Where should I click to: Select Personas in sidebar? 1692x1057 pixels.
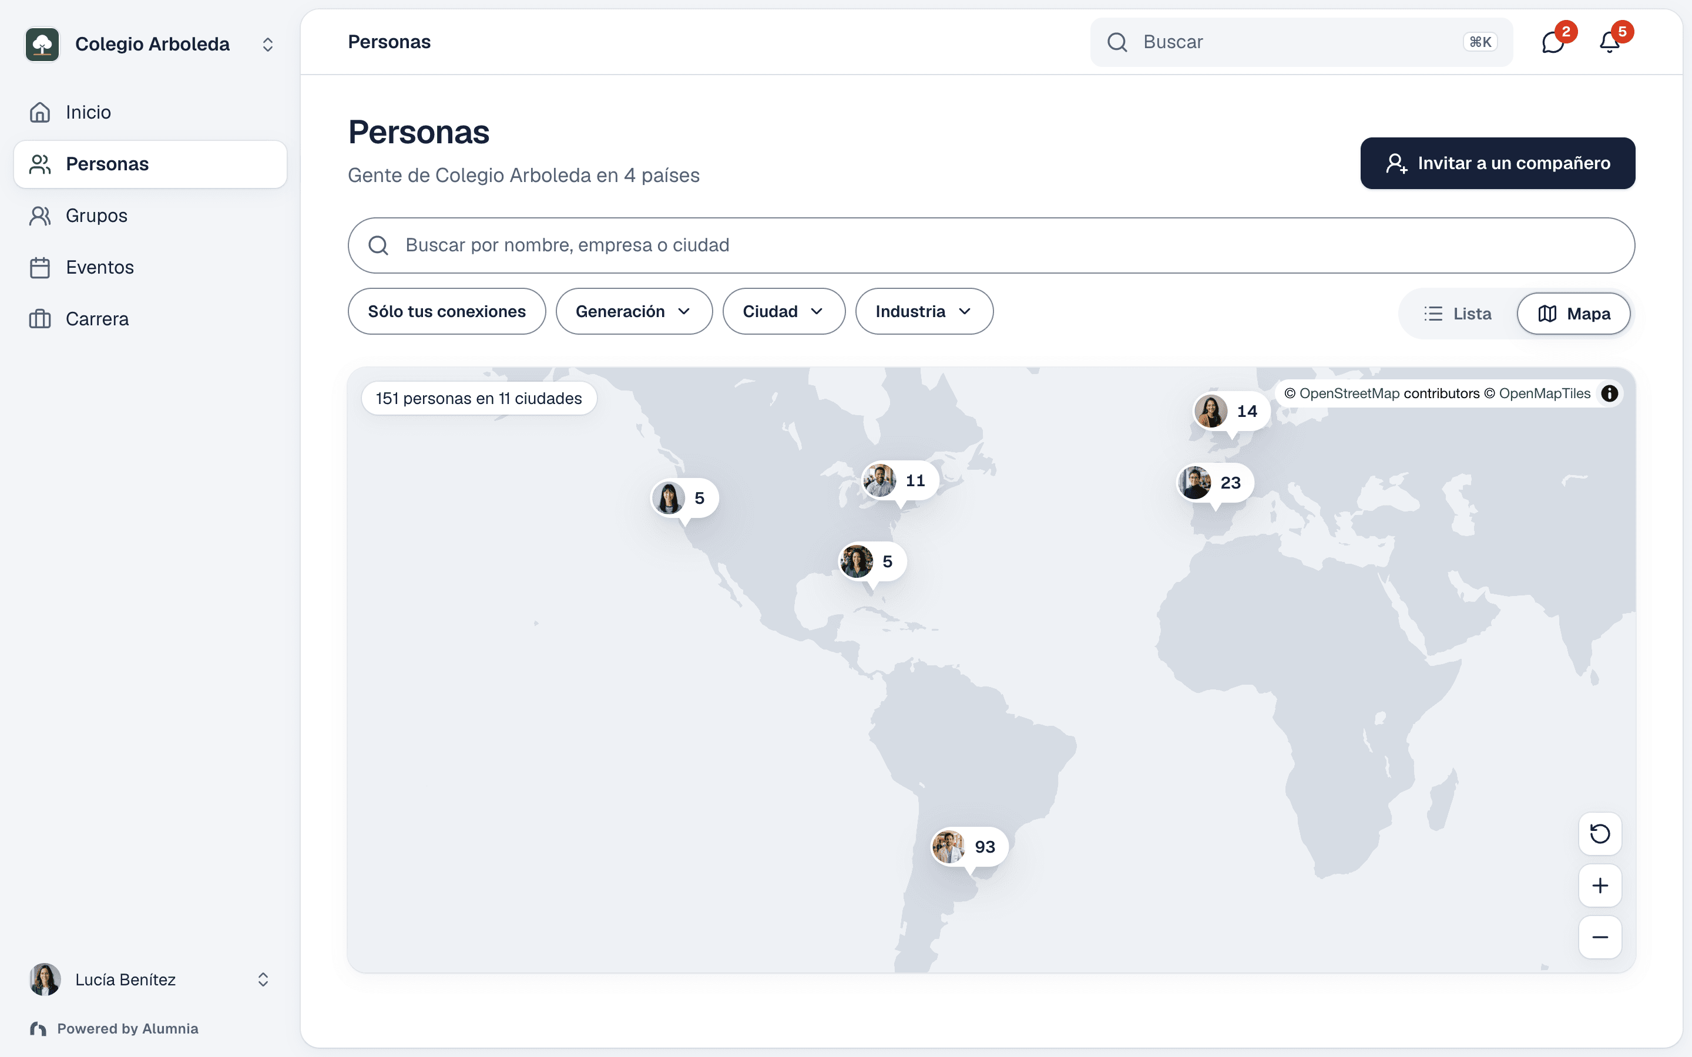pyautogui.click(x=150, y=164)
